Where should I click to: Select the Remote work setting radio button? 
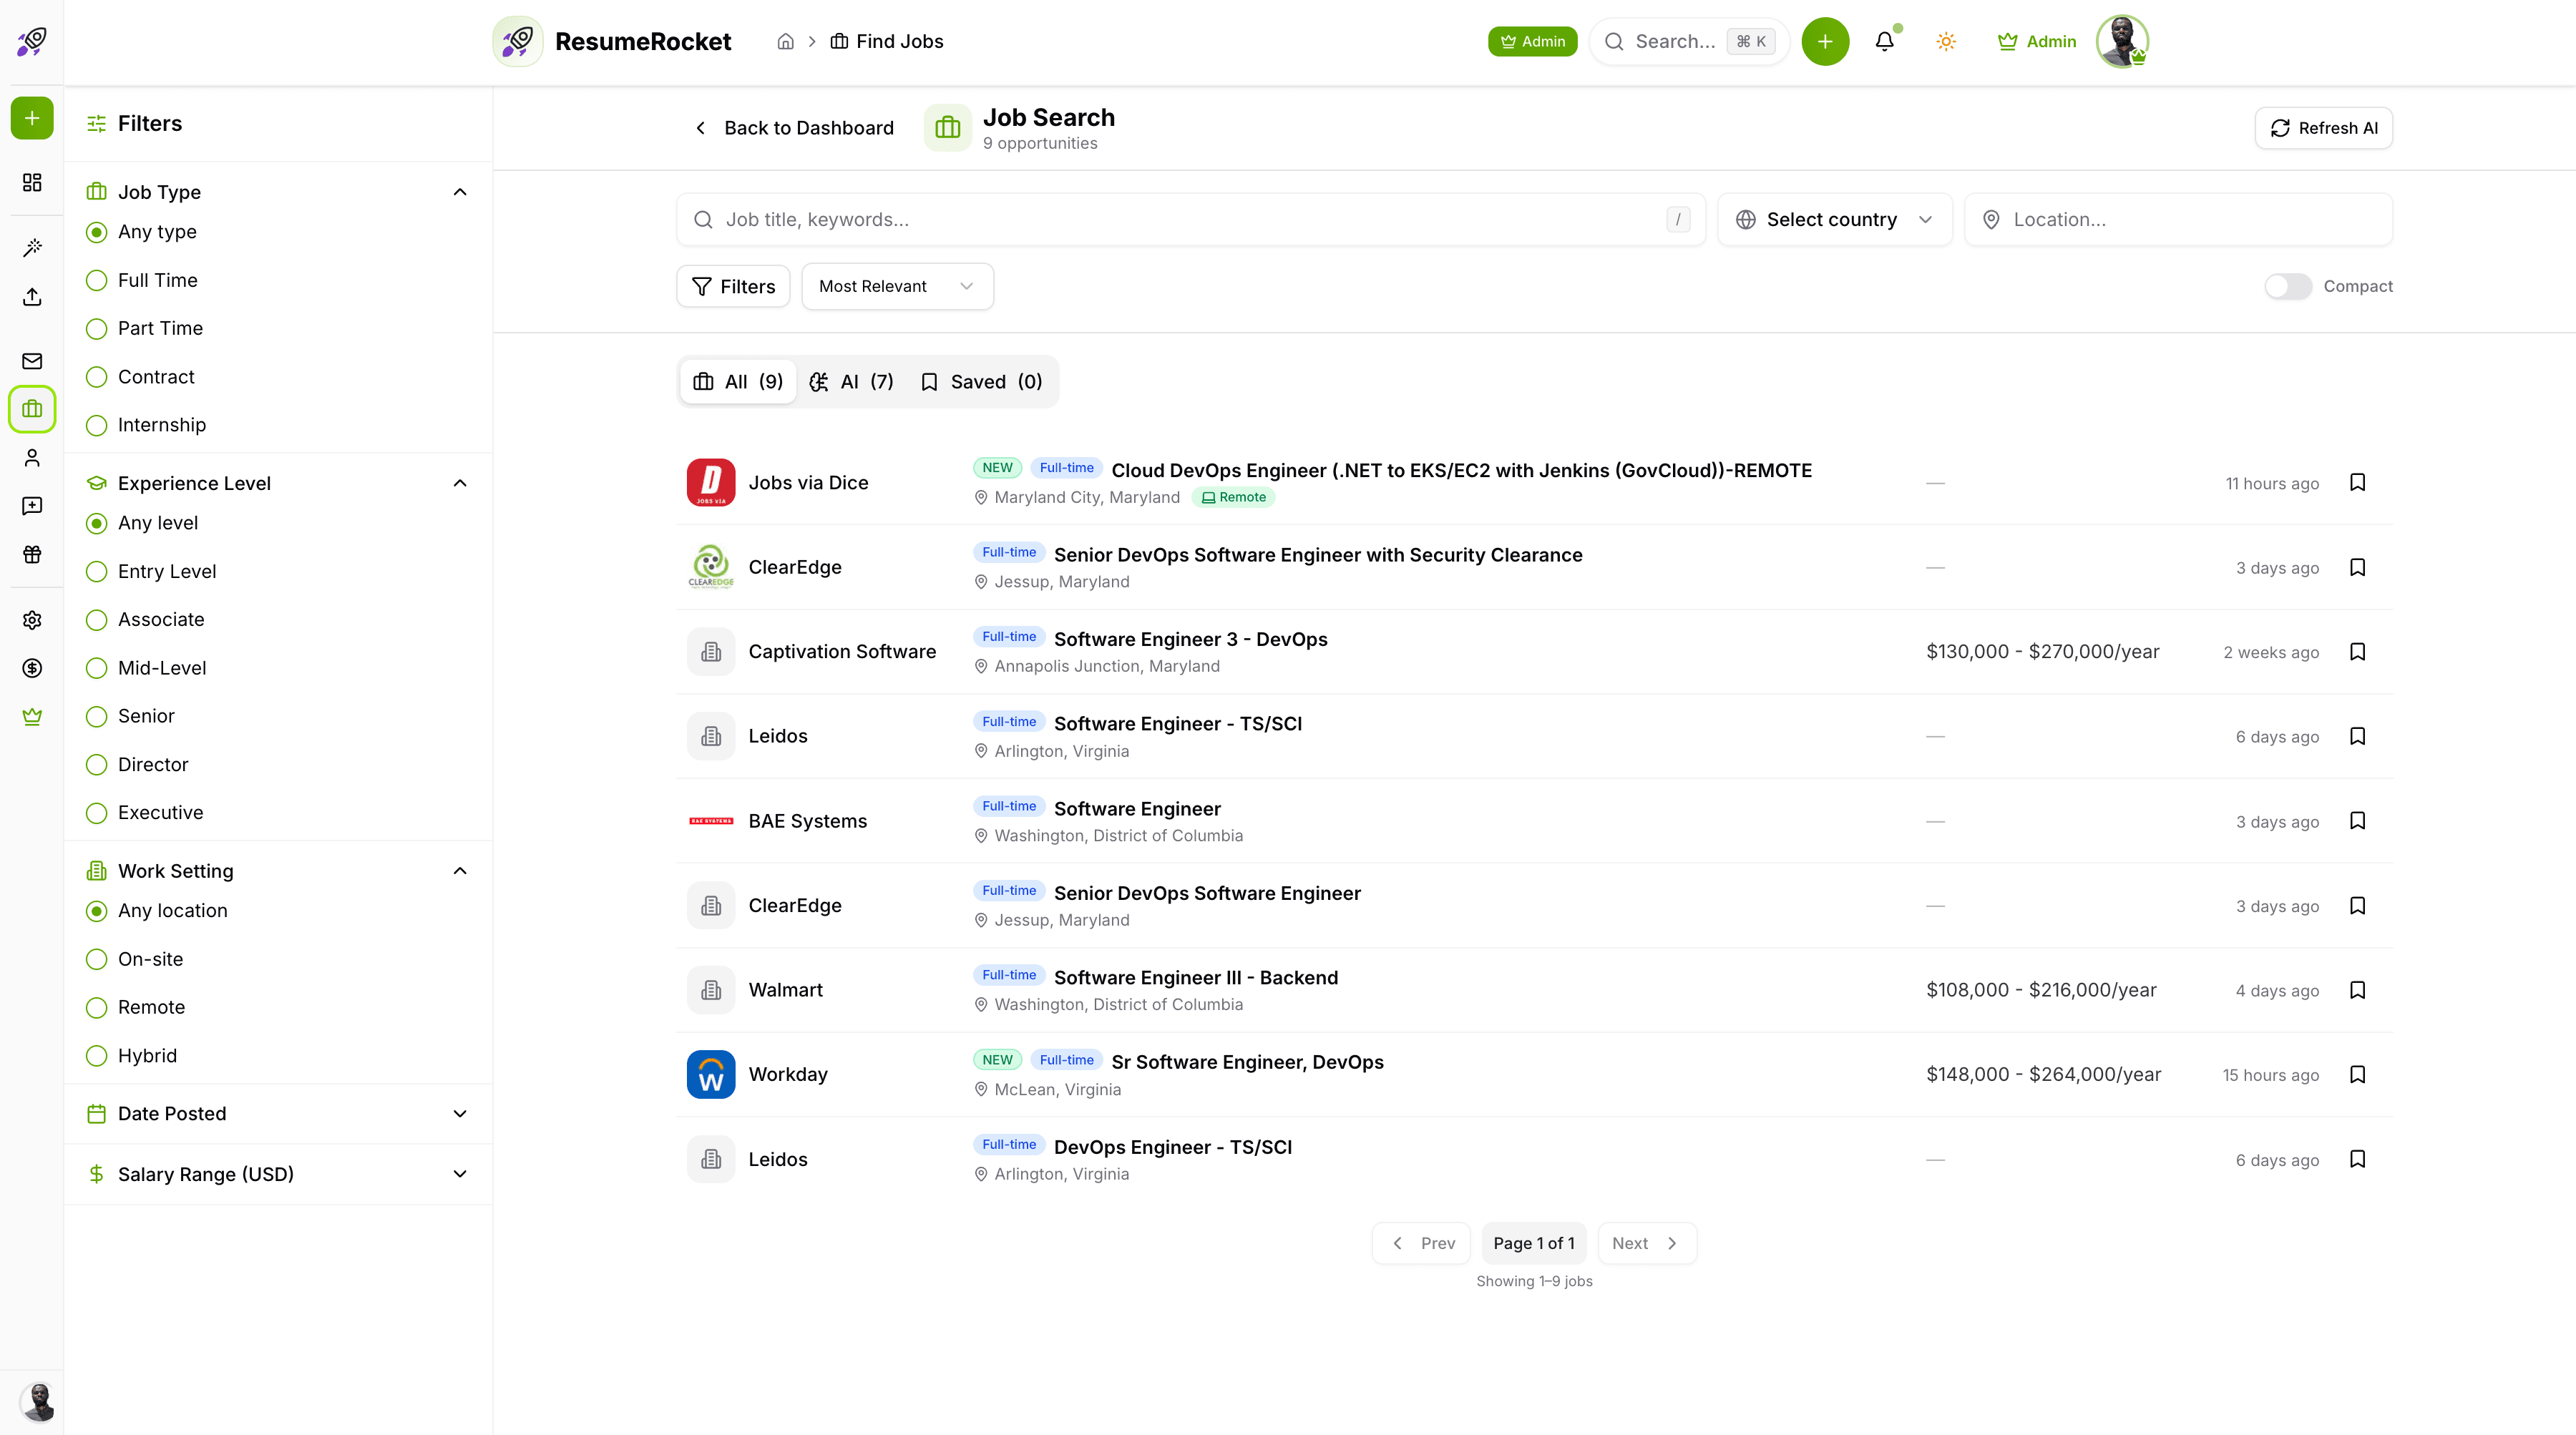(x=96, y=1007)
